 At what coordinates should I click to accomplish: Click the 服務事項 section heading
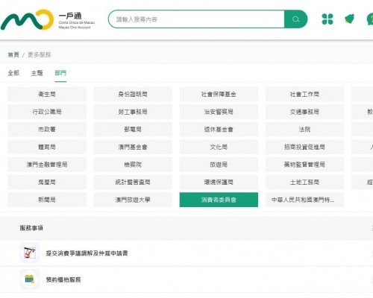31,228
